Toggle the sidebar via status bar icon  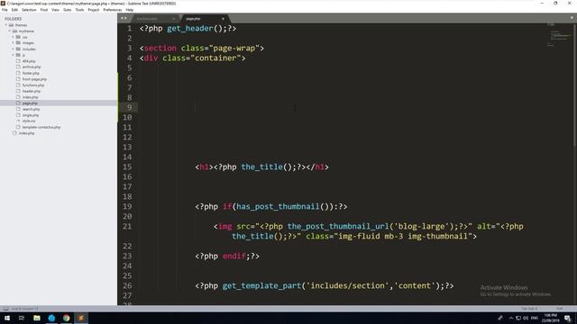pos(5,309)
